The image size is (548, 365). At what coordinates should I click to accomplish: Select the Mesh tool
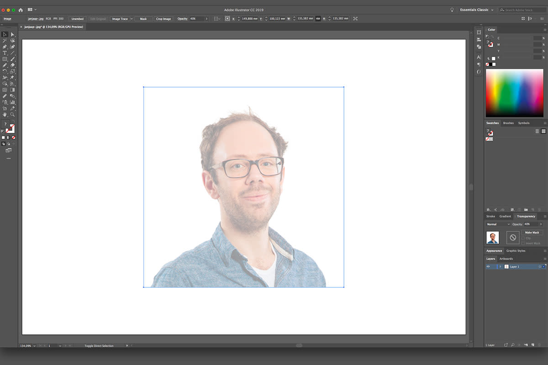(5, 90)
